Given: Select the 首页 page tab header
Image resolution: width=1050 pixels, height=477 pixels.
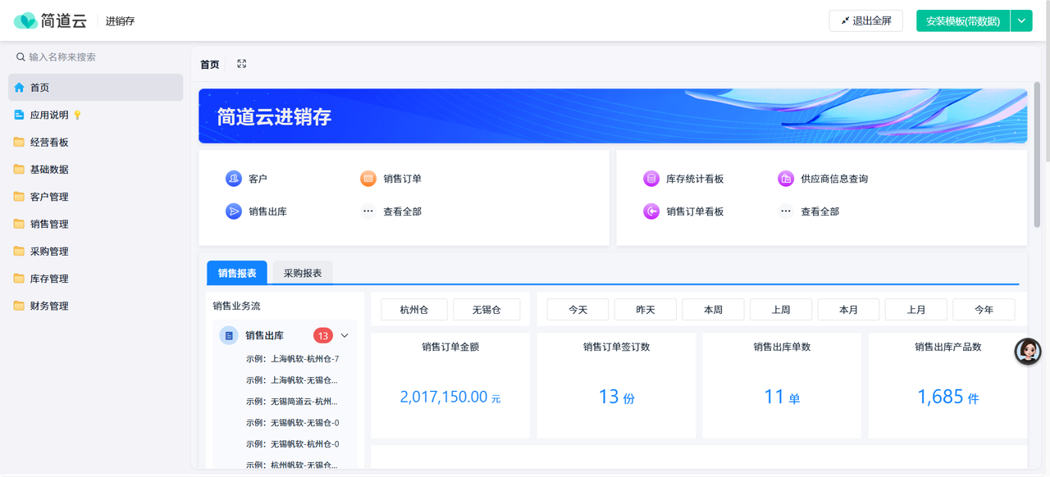Looking at the screenshot, I should 210,64.
